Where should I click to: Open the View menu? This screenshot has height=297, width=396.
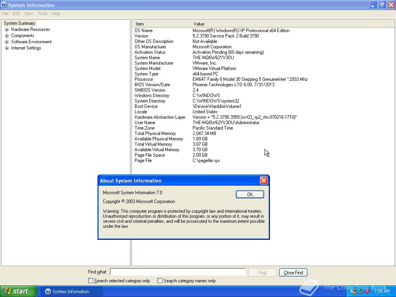(x=29, y=14)
